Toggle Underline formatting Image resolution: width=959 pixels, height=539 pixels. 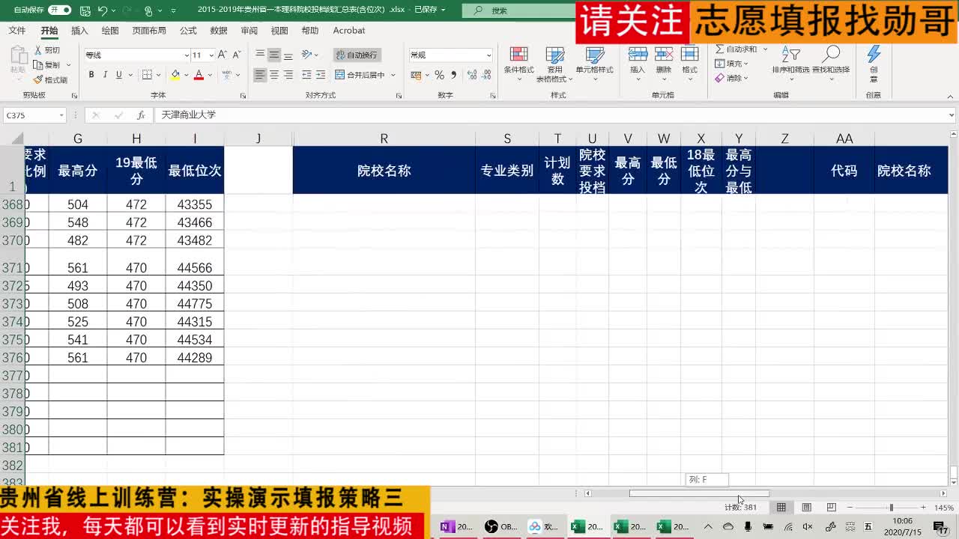pyautogui.click(x=118, y=75)
